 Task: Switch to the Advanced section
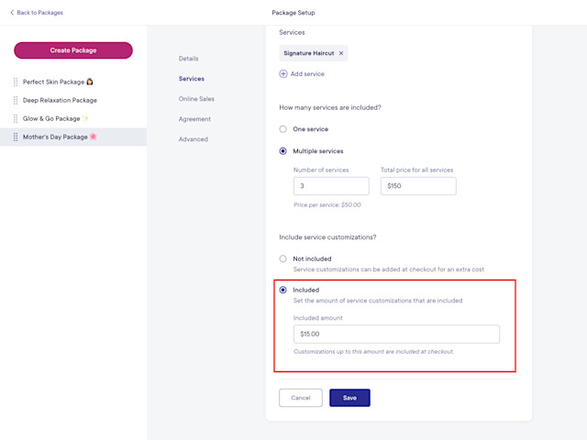194,139
